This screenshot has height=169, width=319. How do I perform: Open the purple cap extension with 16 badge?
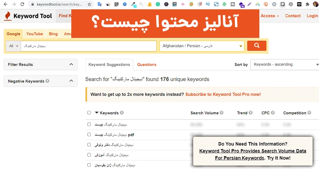click(241, 5)
